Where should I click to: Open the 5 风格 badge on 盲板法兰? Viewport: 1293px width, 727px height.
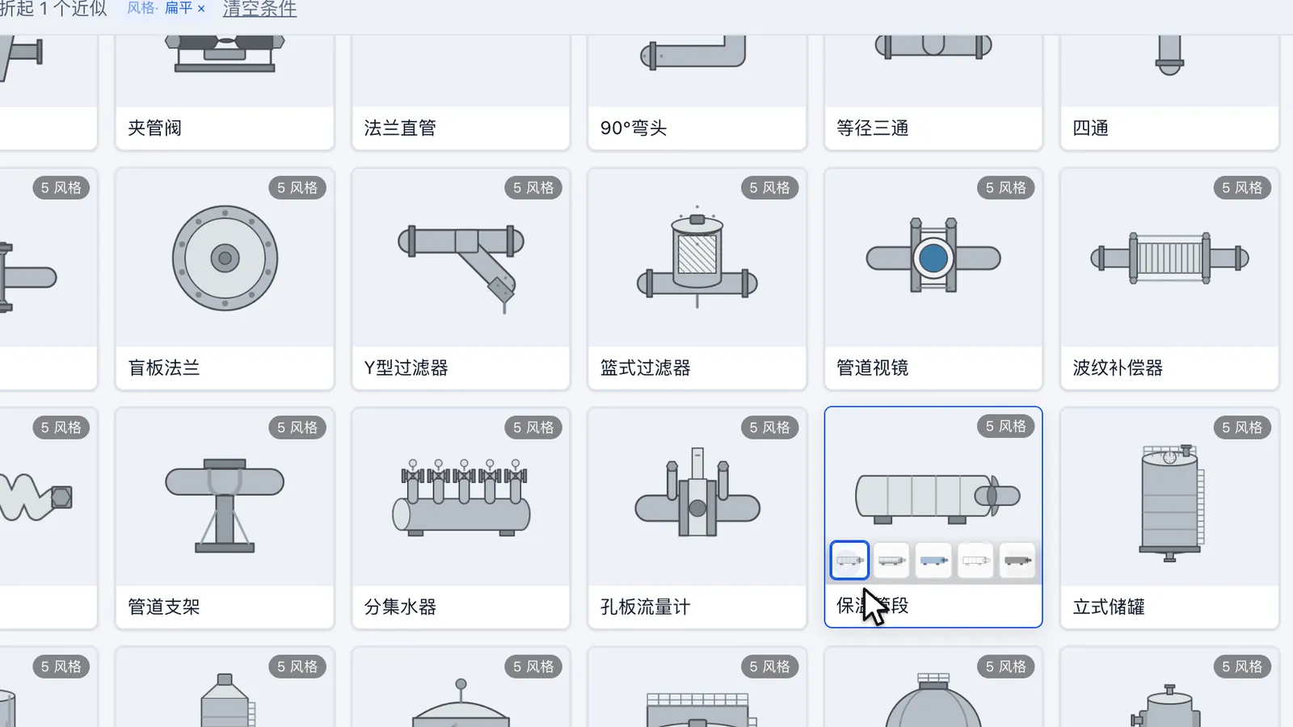(297, 187)
